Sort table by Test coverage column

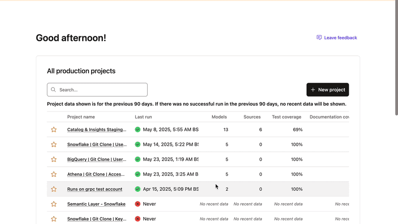coord(287,117)
